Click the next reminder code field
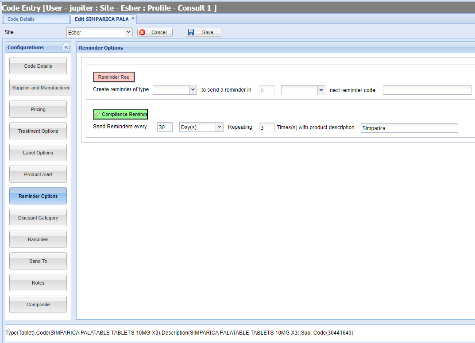This screenshot has width=475, height=343. click(427, 90)
